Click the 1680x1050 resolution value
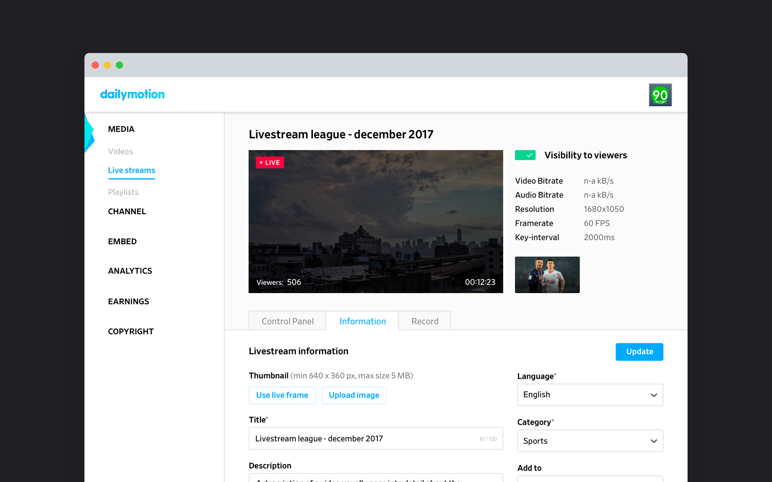The height and width of the screenshot is (482, 772). point(603,209)
